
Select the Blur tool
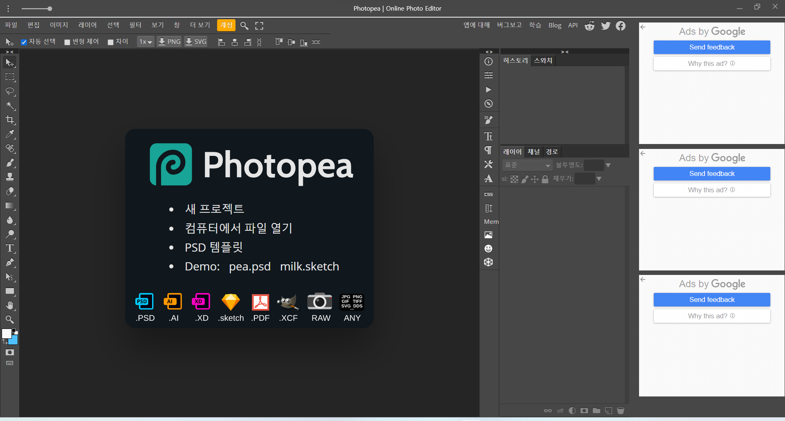[10, 220]
